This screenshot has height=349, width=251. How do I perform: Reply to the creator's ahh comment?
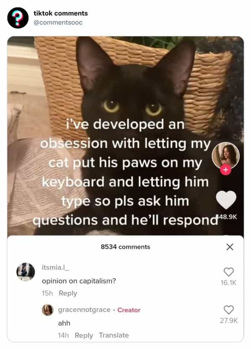pos(84,335)
